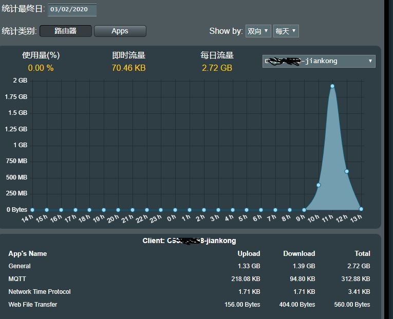
Task: Click Web File Transfer total 560.00 Bytes
Action: (352, 305)
